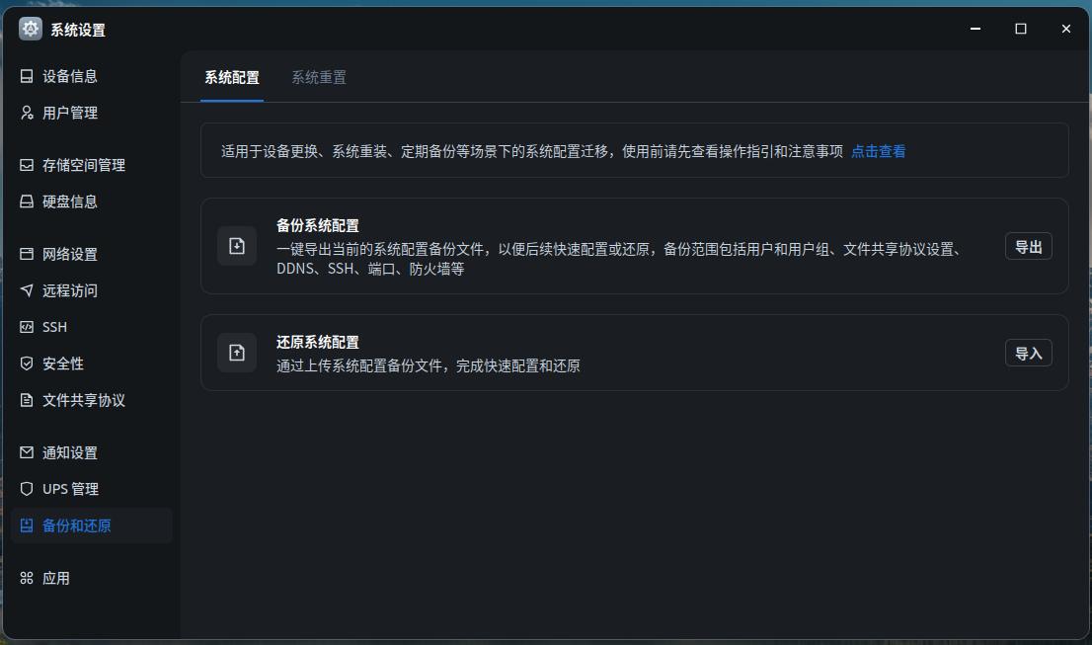
Task: Open 通知设置 in the sidebar
Action: tap(91, 452)
